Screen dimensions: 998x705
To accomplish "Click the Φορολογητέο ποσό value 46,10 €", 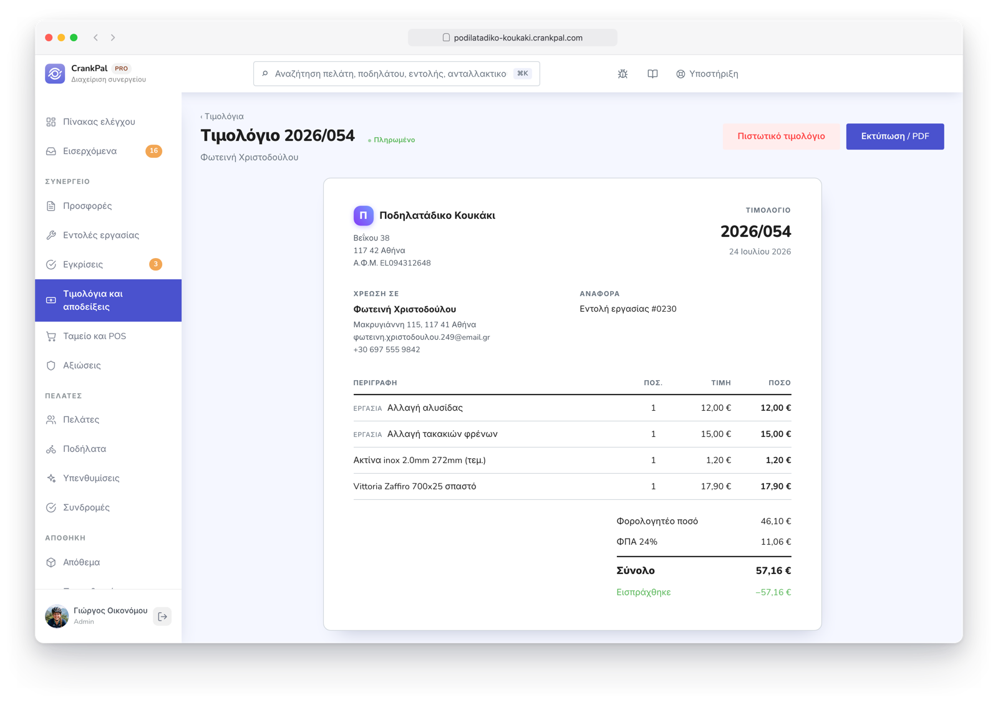I will 776,522.
